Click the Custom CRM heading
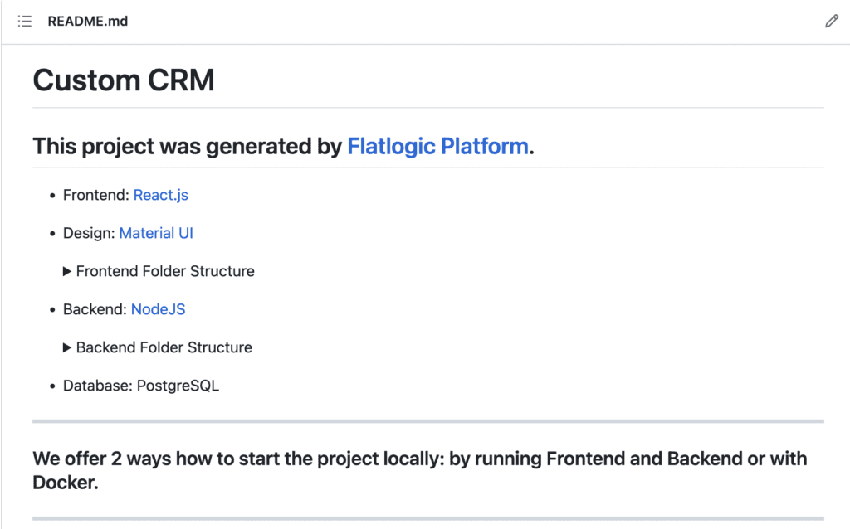This screenshot has height=529, width=850. tap(124, 80)
